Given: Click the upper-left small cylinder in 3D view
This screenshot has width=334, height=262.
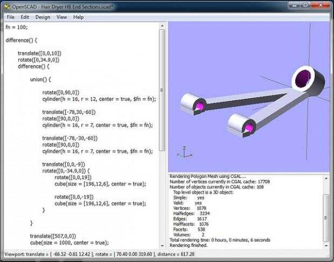Looking at the screenshot, I should coord(193,104).
